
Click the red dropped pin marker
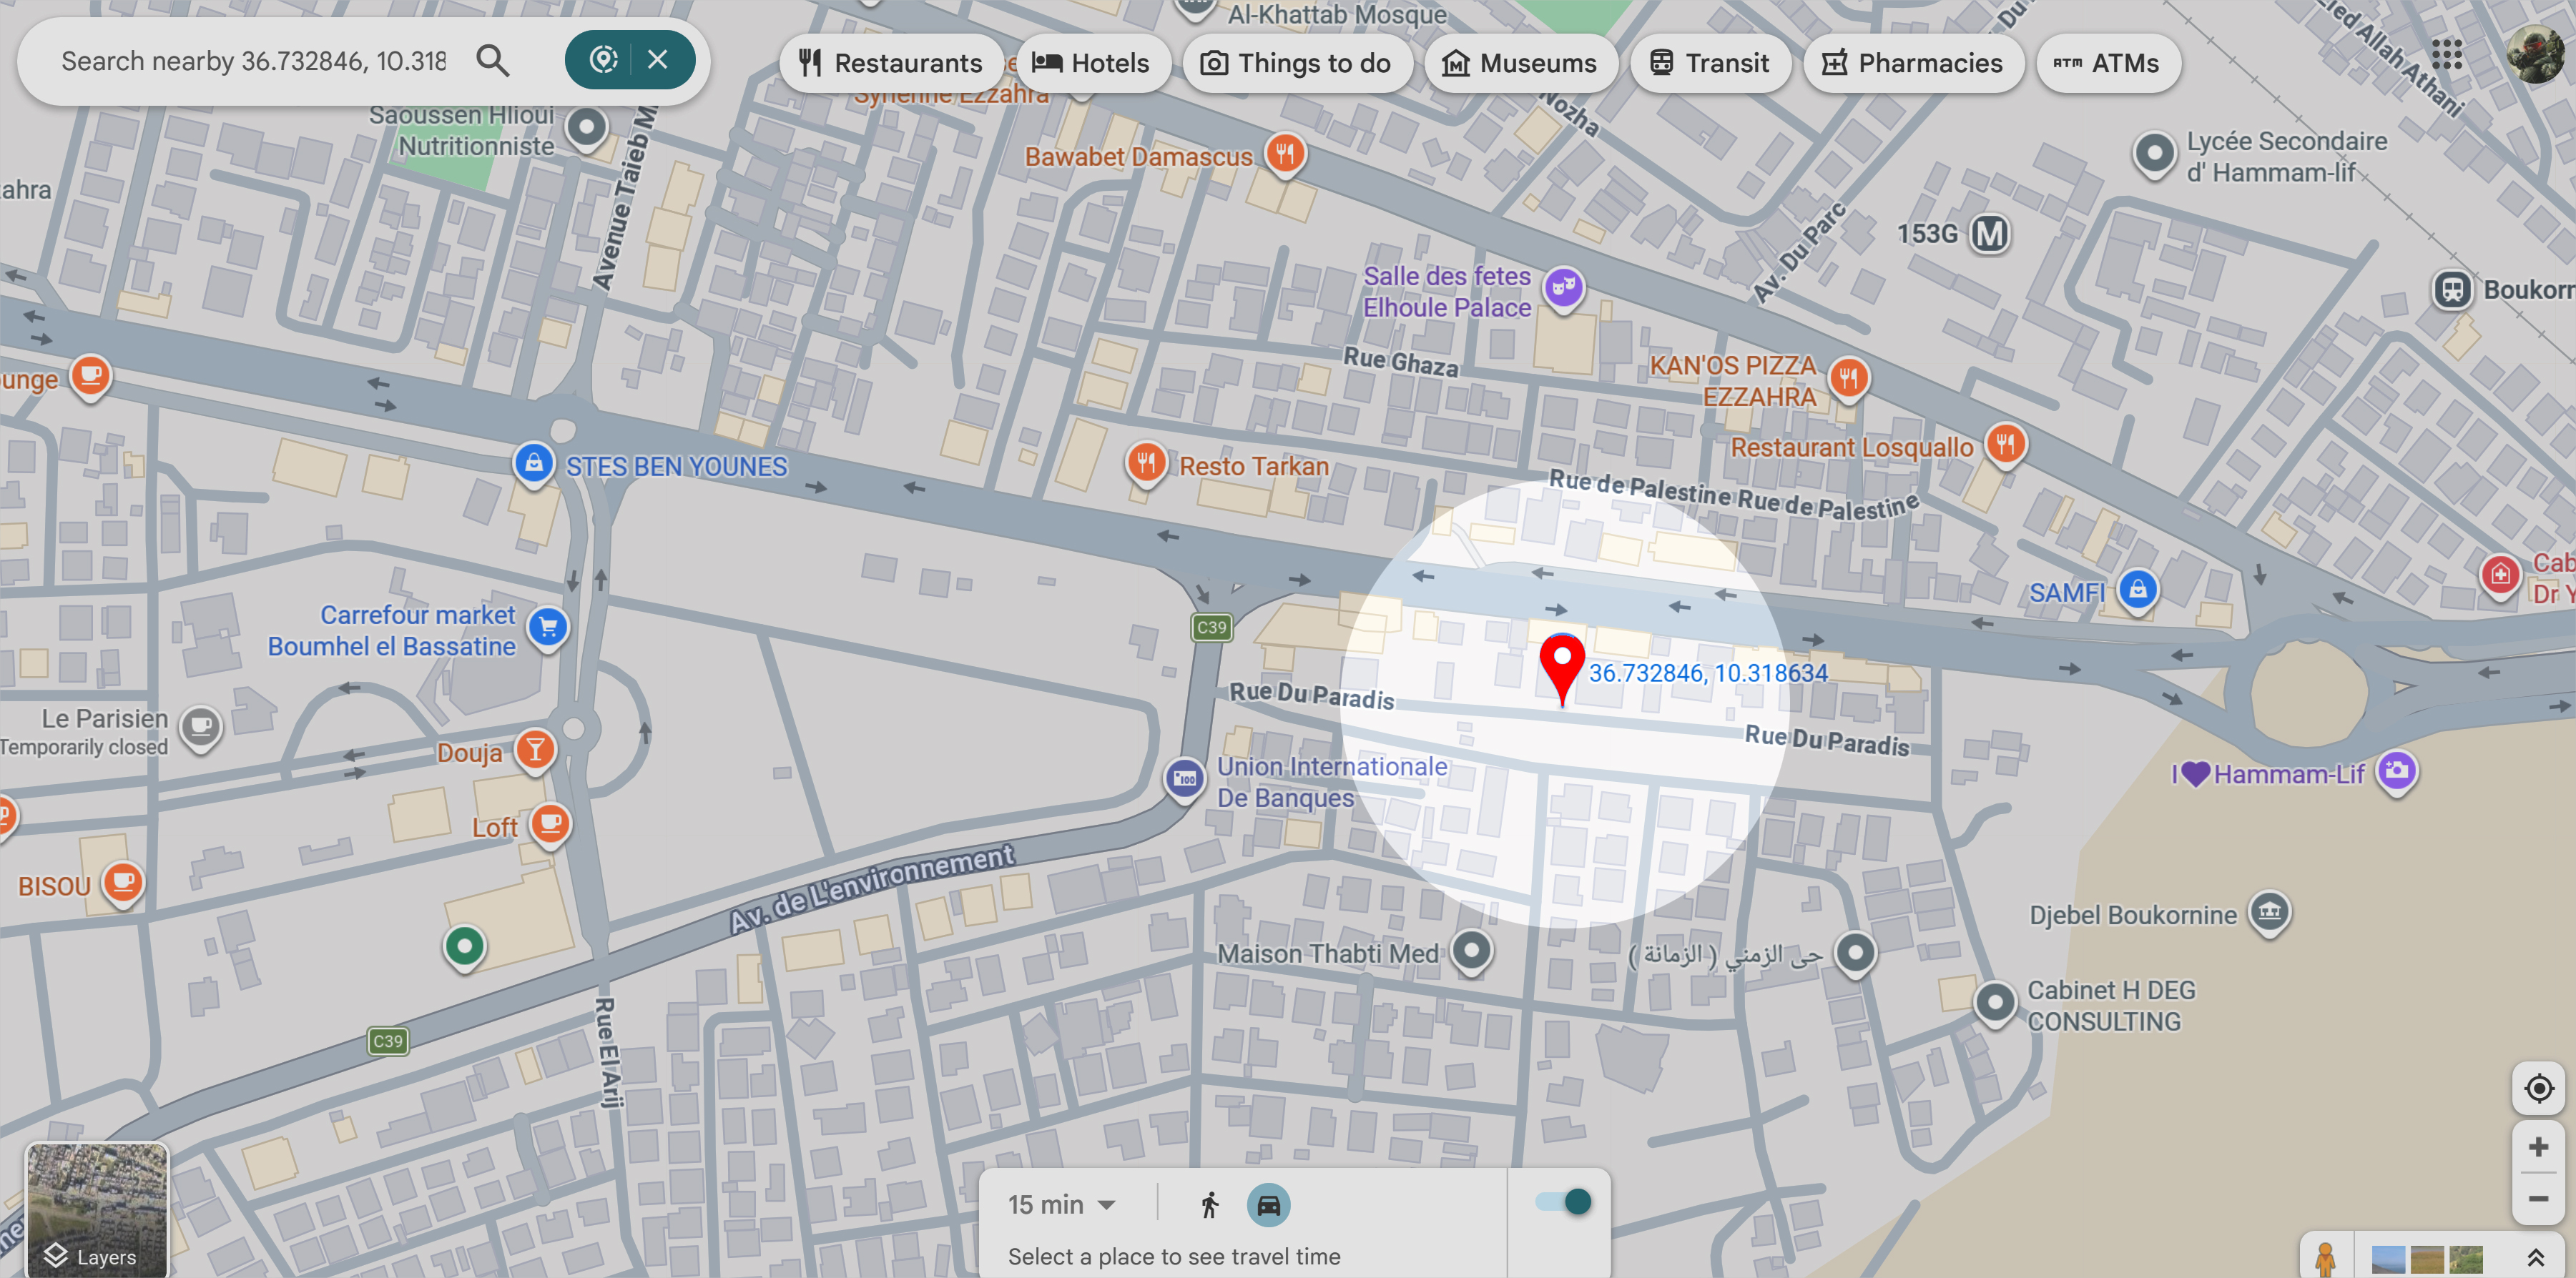pyautogui.click(x=1562, y=668)
